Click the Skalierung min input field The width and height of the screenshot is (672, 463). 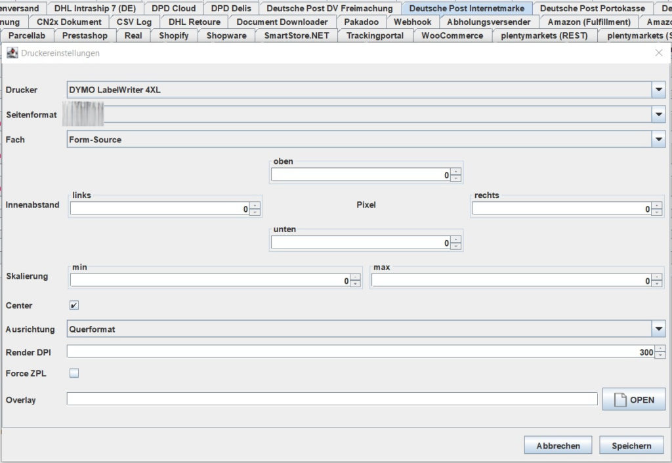click(x=210, y=281)
